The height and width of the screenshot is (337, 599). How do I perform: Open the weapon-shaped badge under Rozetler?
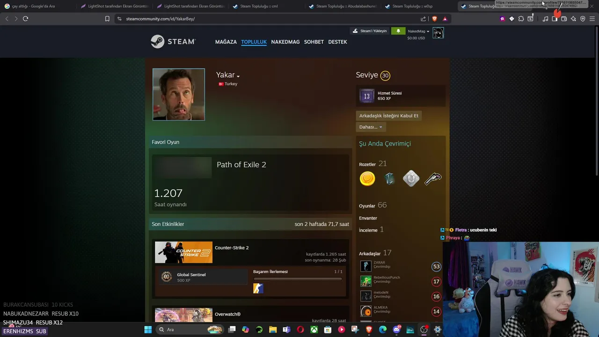tap(433, 178)
